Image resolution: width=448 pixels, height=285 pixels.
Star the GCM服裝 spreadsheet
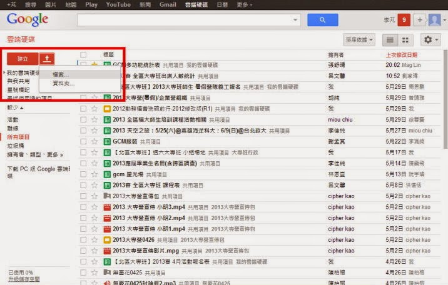click(x=94, y=141)
